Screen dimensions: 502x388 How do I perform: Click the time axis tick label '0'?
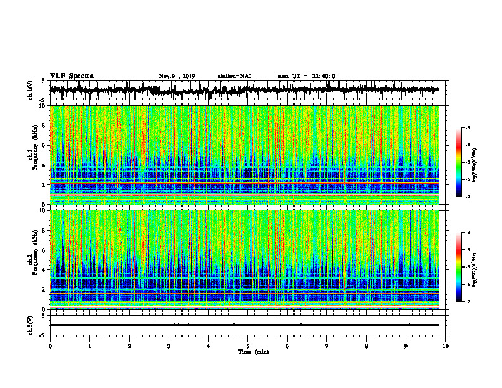(50, 346)
